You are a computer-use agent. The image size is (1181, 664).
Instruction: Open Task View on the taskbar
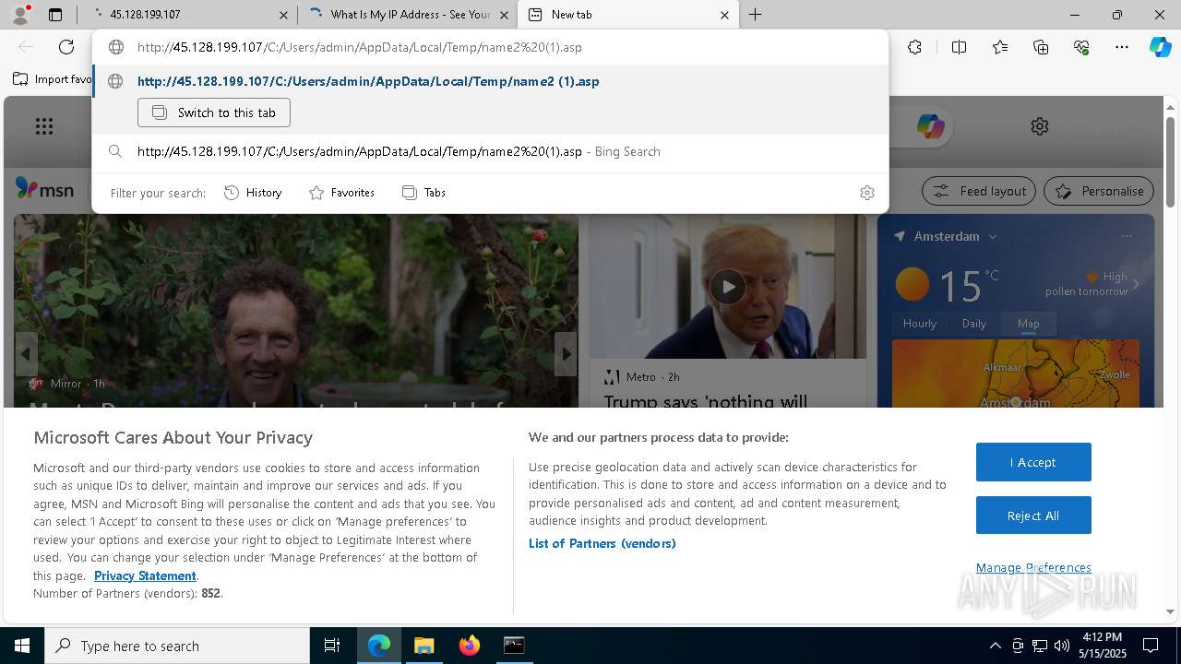(x=332, y=646)
